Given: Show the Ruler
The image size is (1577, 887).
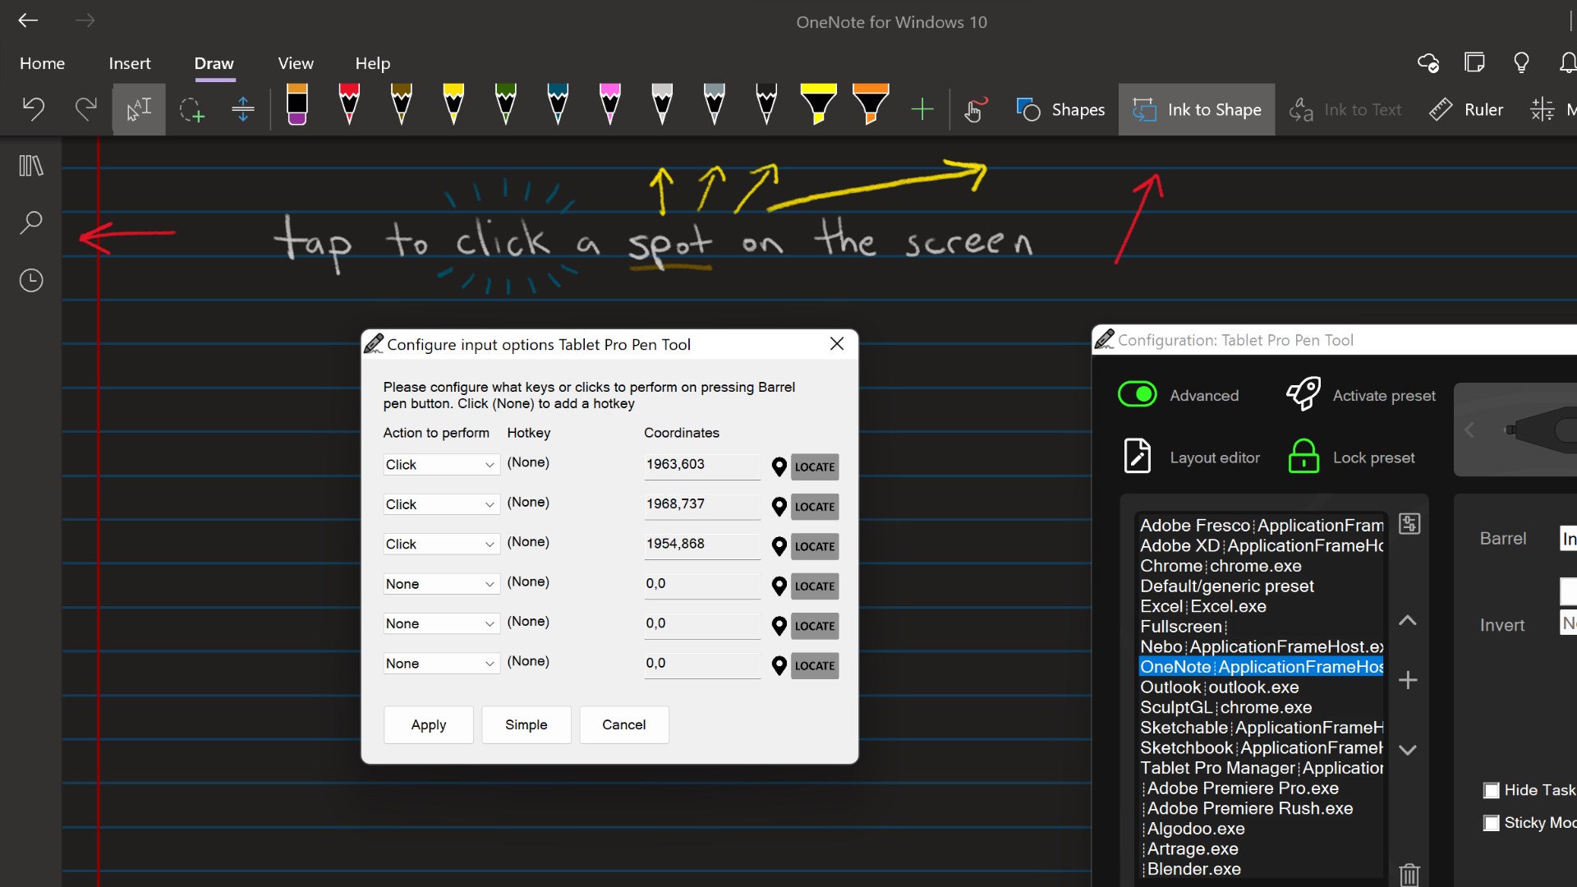Looking at the screenshot, I should pos(1467,109).
